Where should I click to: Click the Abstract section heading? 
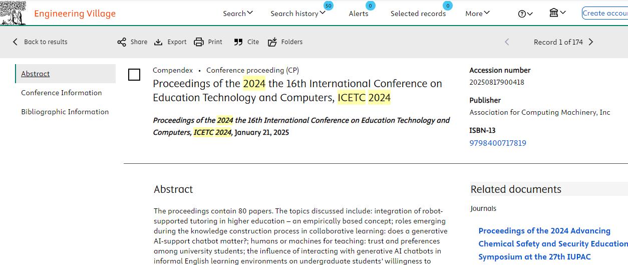(173, 189)
